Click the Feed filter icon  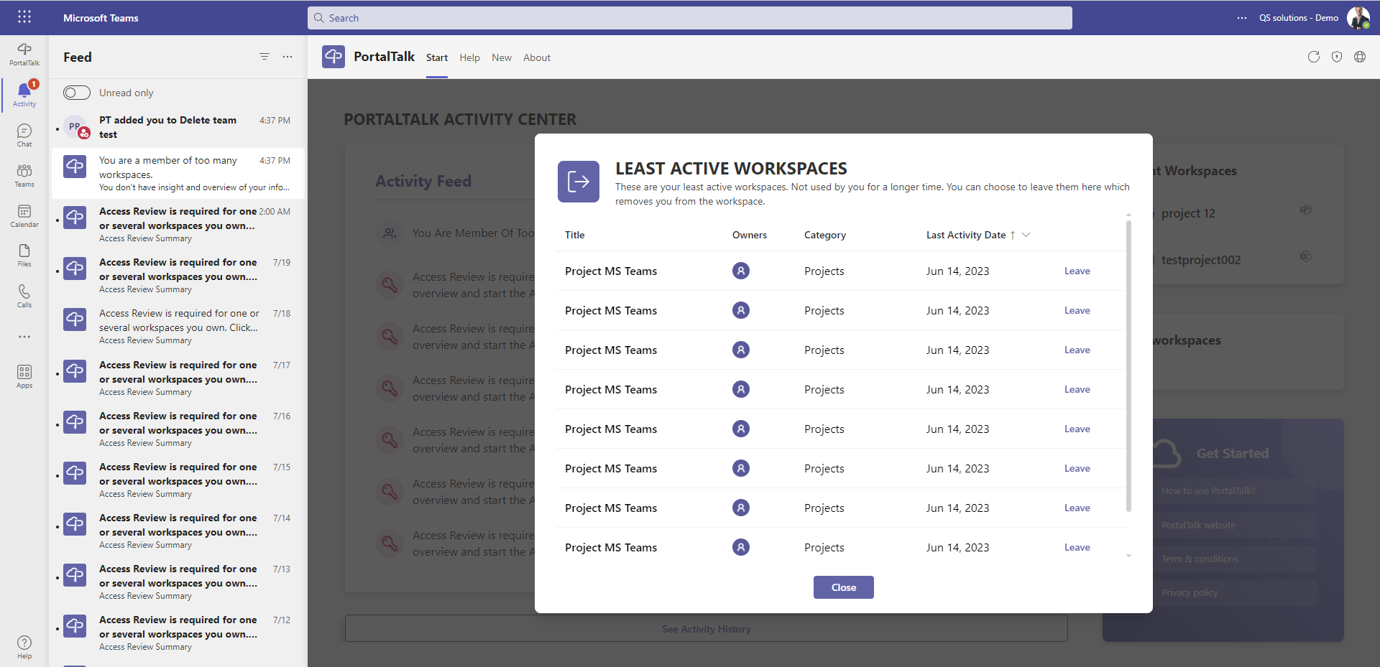pyautogui.click(x=264, y=57)
